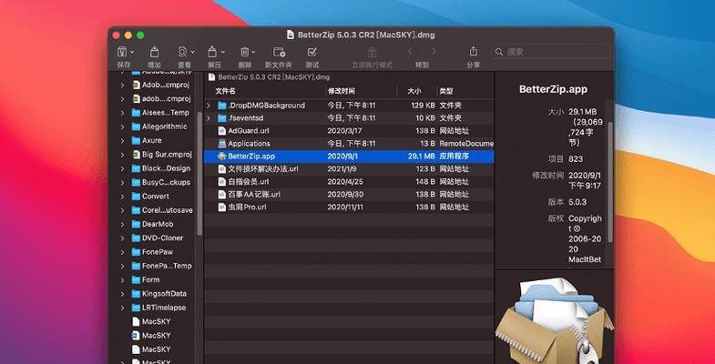Click the RemoteDocume type cell
Screen dimensions: 715x364
pos(466,144)
